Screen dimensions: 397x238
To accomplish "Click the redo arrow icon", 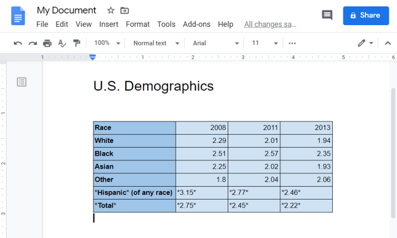I will pos(33,43).
